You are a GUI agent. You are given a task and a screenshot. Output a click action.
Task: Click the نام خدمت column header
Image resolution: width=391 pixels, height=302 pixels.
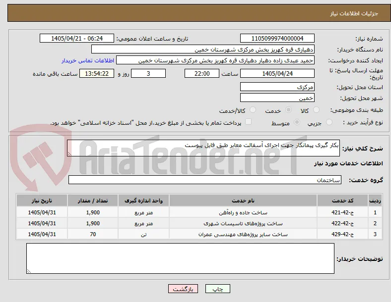(243, 201)
